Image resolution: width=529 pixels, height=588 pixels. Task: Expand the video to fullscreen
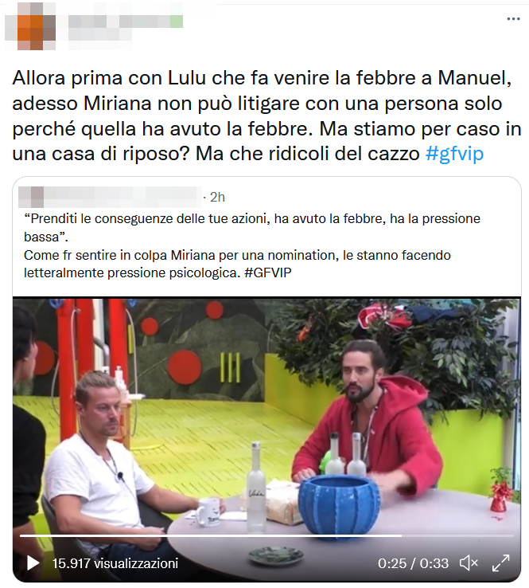(501, 563)
